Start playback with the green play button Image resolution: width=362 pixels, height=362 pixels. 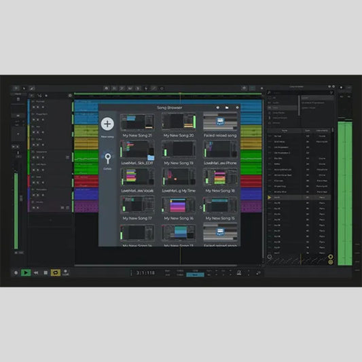tap(26, 272)
